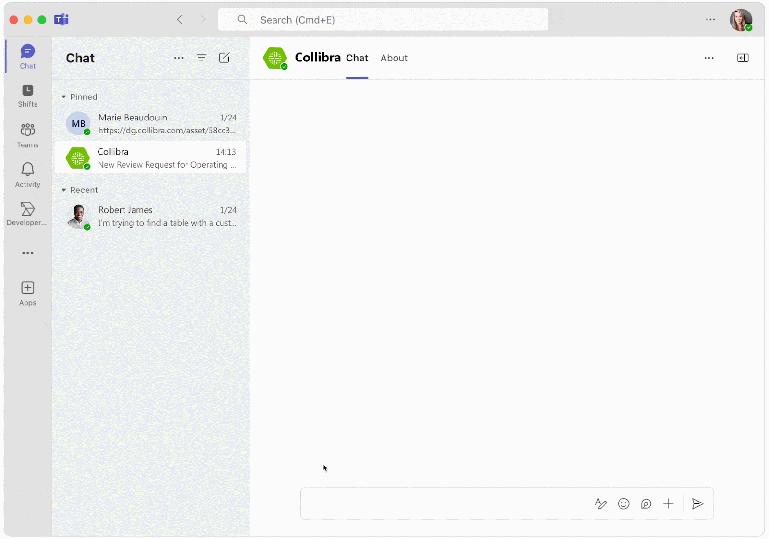769x539 pixels.
Task: Open the Apps section
Action: (x=27, y=293)
